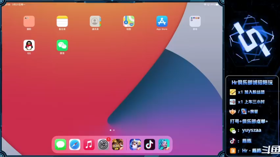
Task: Click the gold ticket gift icon
Action: [232, 92]
